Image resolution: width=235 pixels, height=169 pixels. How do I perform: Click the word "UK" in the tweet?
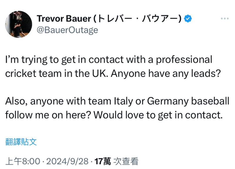[104, 73]
